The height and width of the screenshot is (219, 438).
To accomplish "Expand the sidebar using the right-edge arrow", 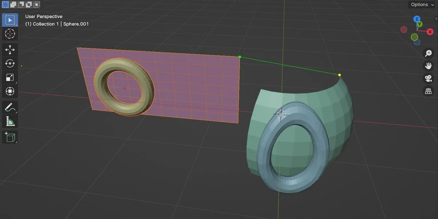I will point(436,18).
